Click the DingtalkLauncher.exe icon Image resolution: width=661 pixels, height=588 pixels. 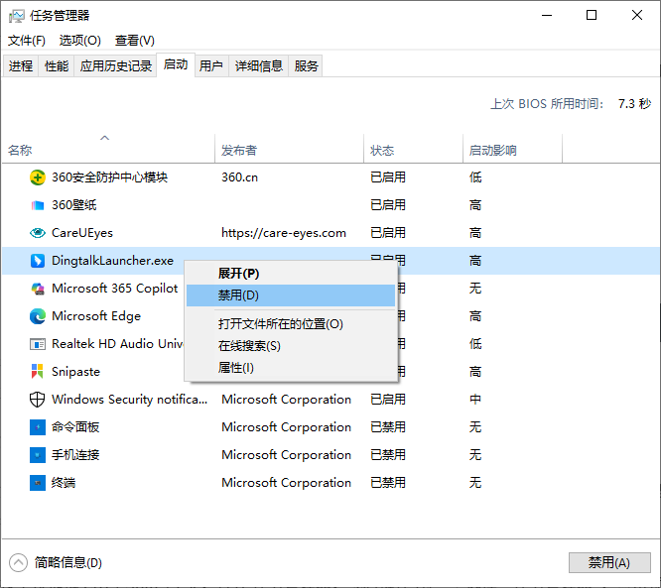click(x=38, y=261)
